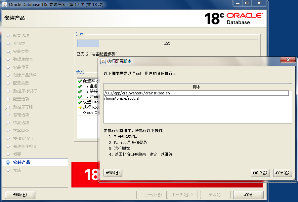Select the highlighted 安装产品 step label in the sidebar
The image size is (298, 202).
[22, 162]
